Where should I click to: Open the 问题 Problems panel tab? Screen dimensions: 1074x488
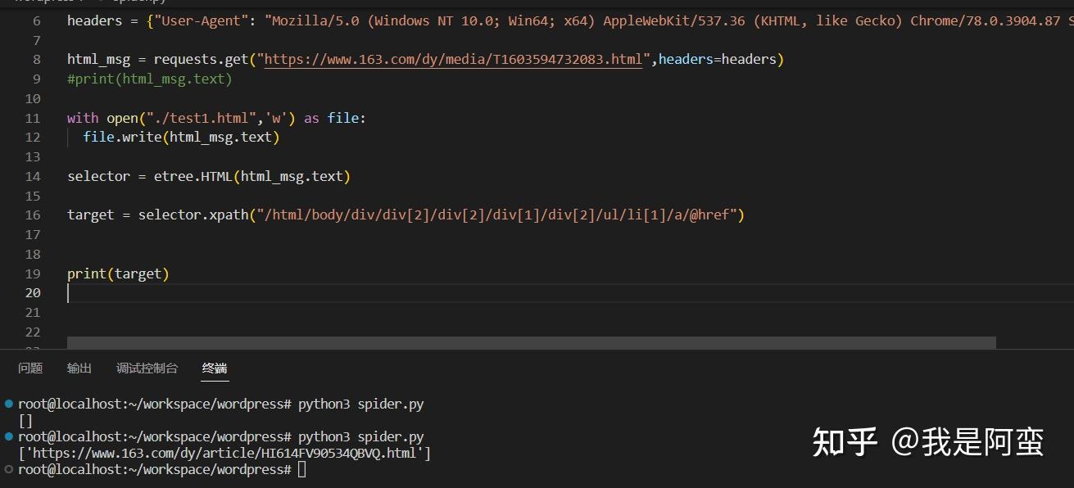(29, 368)
